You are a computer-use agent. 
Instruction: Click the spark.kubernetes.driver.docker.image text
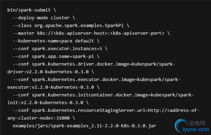80,64
